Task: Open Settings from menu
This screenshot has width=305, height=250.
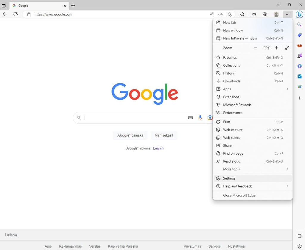Action: point(253,178)
